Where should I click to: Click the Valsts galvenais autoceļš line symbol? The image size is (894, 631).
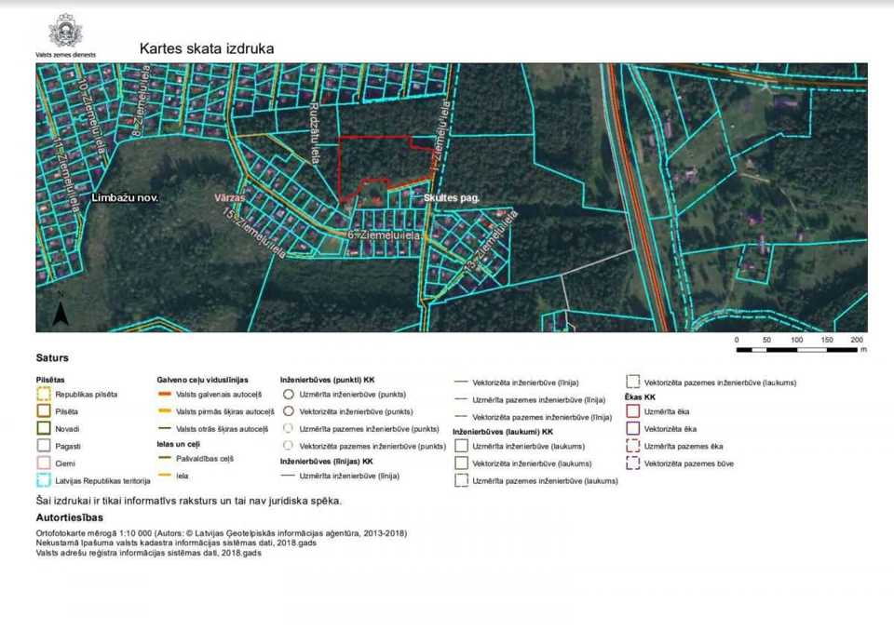pyautogui.click(x=164, y=395)
